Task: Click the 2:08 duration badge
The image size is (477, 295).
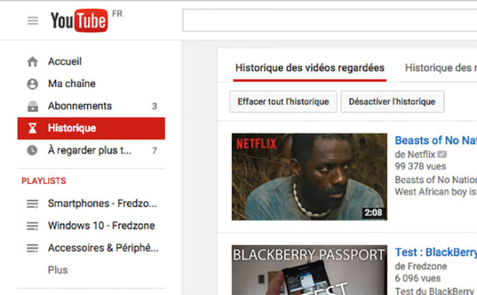Action: [x=373, y=212]
